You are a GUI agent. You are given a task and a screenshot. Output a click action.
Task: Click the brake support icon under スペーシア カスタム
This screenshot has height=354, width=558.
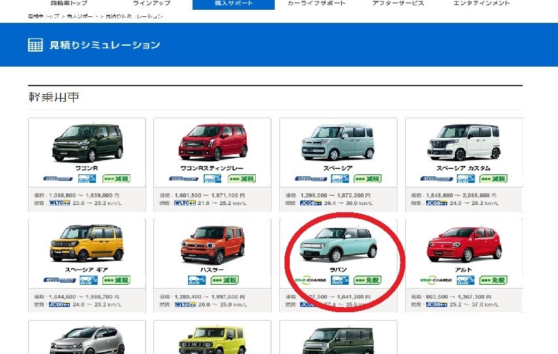[x=466, y=179]
